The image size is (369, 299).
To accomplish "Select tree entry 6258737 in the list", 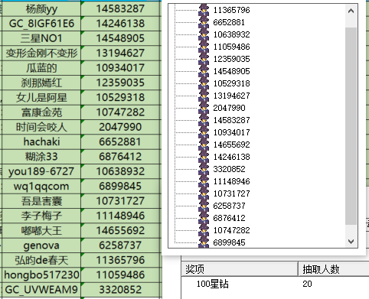I will click(x=229, y=206).
